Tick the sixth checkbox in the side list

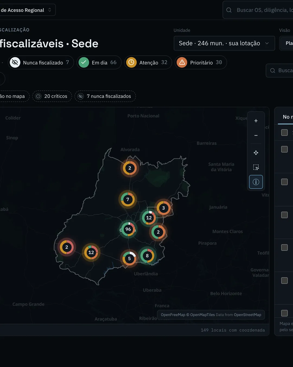[x=284, y=281]
